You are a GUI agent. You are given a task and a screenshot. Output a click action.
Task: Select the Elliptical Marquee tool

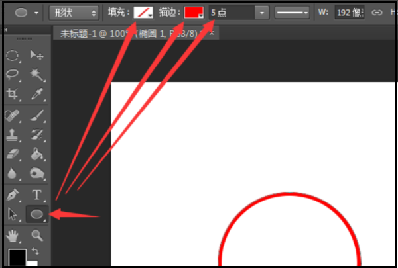13,56
